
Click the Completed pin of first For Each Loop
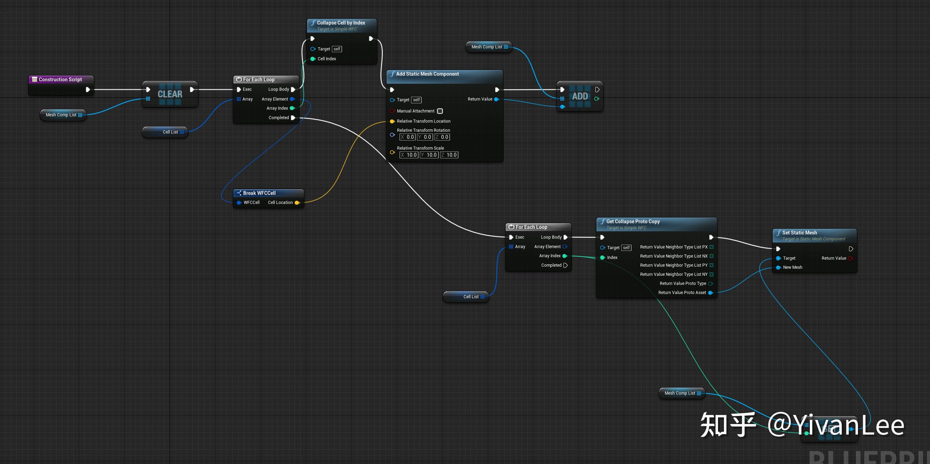click(293, 118)
